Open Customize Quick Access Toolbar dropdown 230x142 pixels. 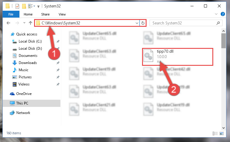pyautogui.click(x=38, y=7)
